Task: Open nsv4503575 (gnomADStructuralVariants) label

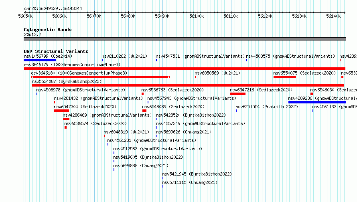Action: [290, 56]
